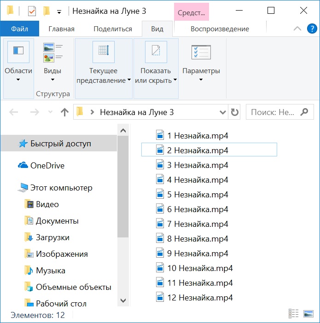Open the Видео folder
Image resolution: width=320 pixels, height=323 pixels.
pyautogui.click(x=41, y=204)
